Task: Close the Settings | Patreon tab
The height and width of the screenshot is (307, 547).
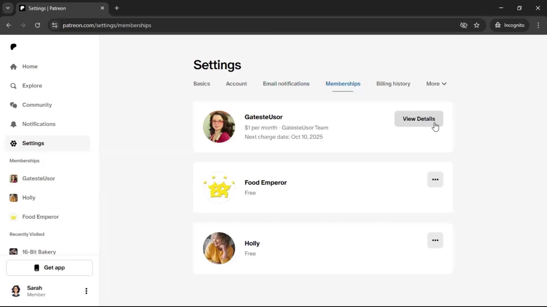Action: pyautogui.click(x=103, y=8)
